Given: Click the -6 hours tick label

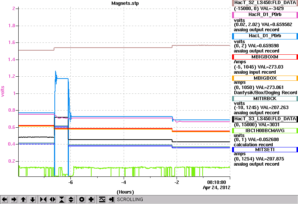Looking at the screenshot, I should coord(70,182).
